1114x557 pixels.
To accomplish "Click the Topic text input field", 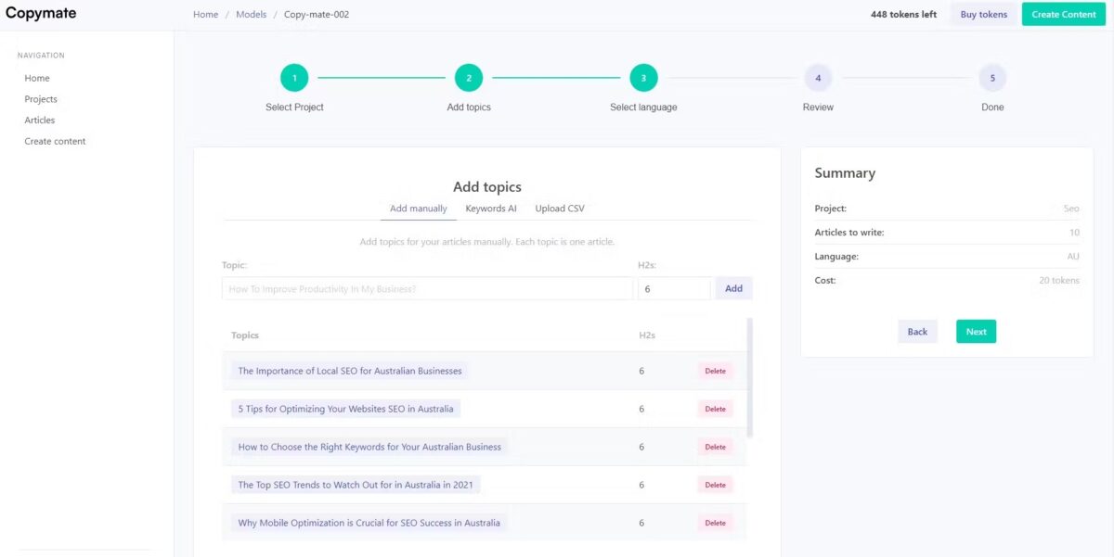I will [426, 287].
